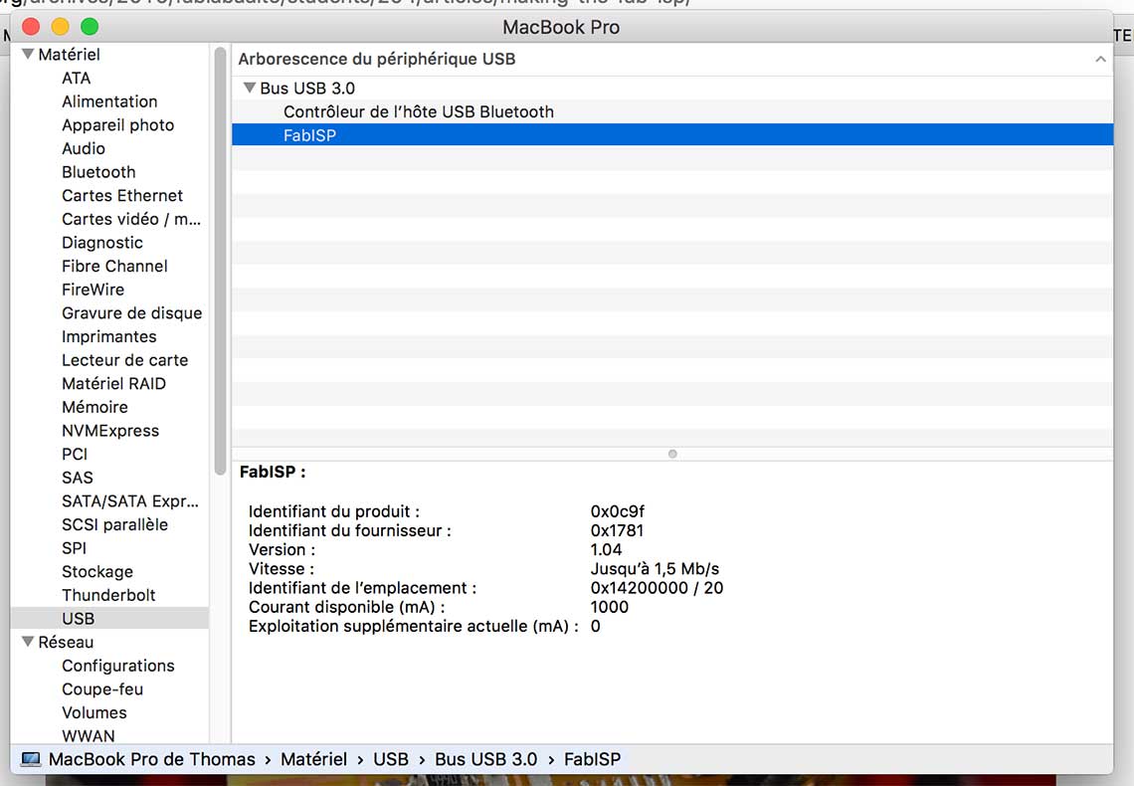The width and height of the screenshot is (1134, 786).
Task: Select Fibre Channel entry
Action: click(x=114, y=266)
